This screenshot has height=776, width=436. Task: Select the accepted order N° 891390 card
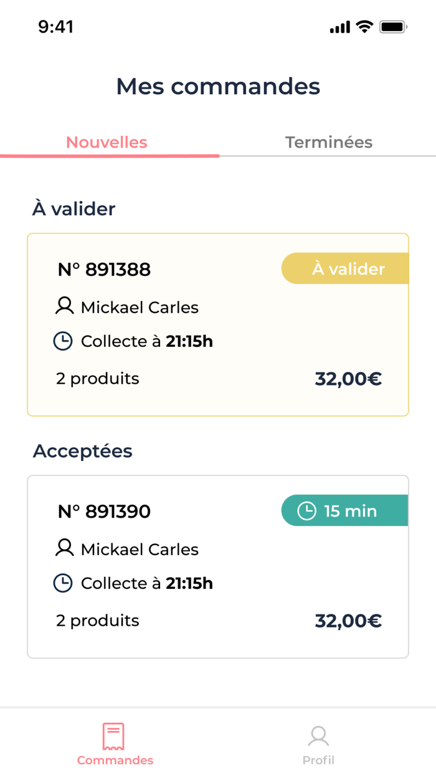[x=218, y=565]
